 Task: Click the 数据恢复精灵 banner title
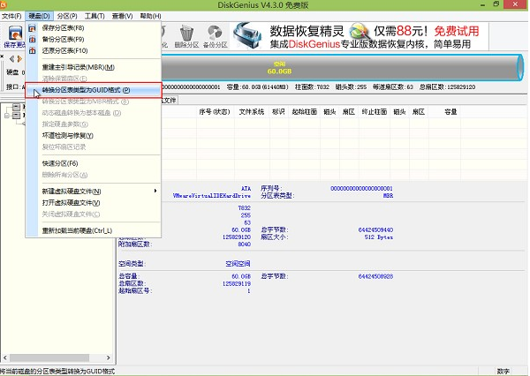pos(307,31)
